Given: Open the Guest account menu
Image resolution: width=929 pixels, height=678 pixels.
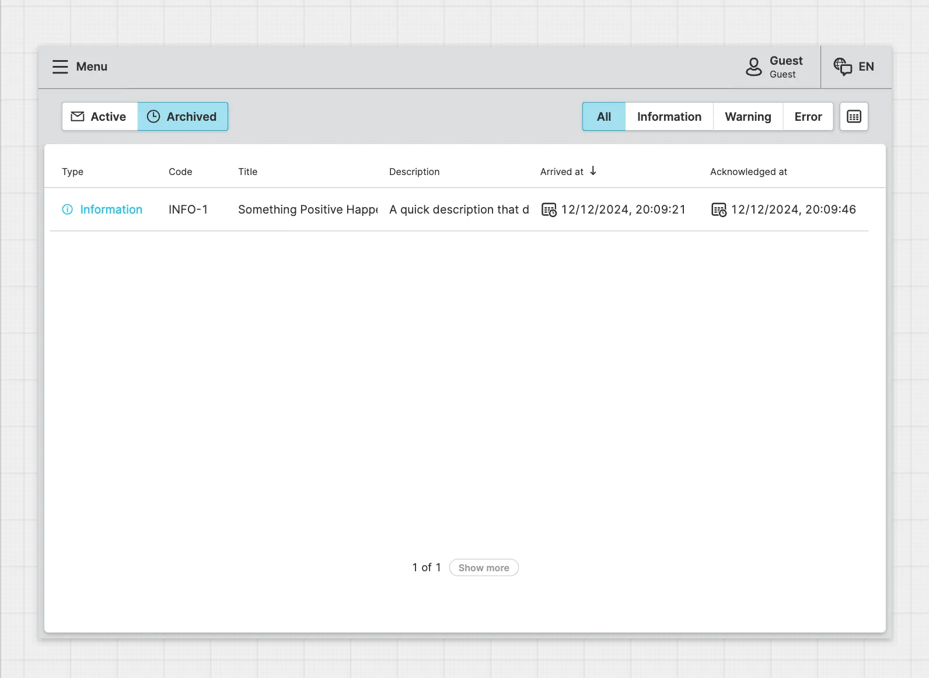Looking at the screenshot, I should click(785, 67).
